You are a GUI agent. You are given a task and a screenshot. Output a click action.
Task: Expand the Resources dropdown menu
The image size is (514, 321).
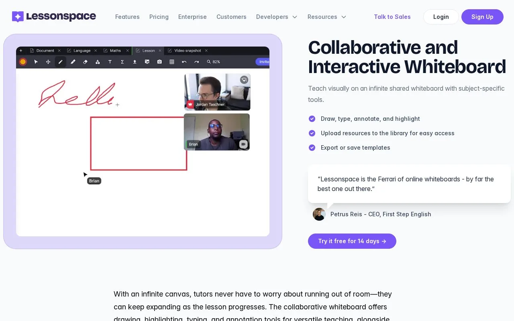[x=327, y=17]
